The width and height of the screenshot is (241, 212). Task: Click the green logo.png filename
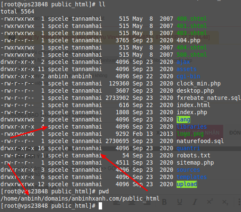(190, 134)
